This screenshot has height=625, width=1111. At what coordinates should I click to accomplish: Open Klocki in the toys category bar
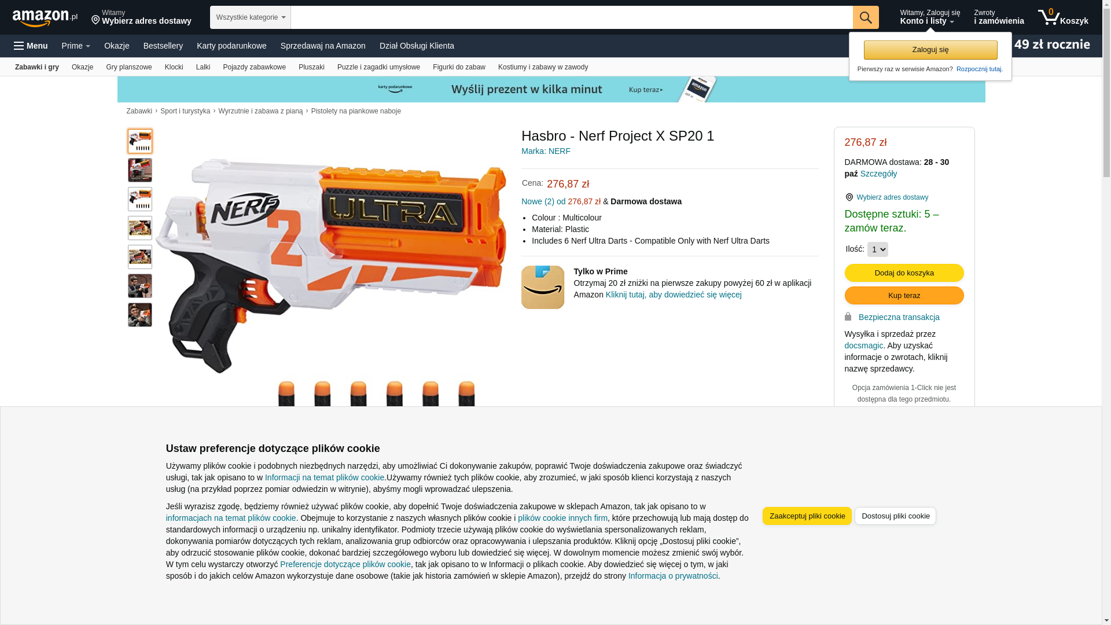174,67
